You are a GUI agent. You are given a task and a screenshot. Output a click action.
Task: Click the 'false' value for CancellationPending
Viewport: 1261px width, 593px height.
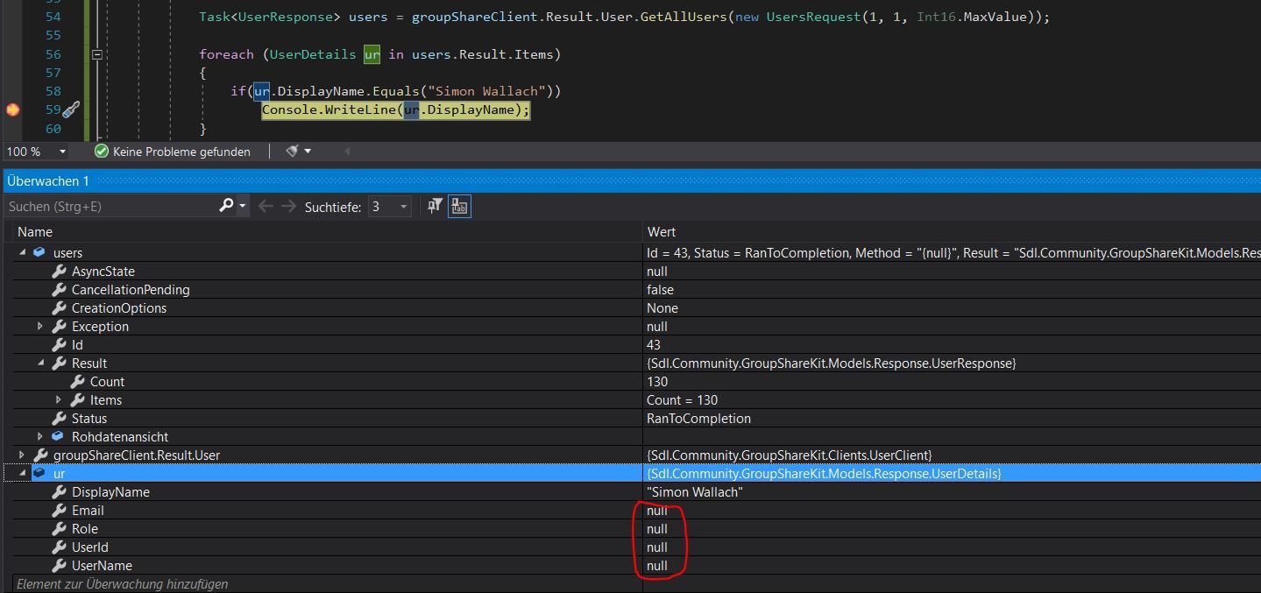pyautogui.click(x=661, y=290)
